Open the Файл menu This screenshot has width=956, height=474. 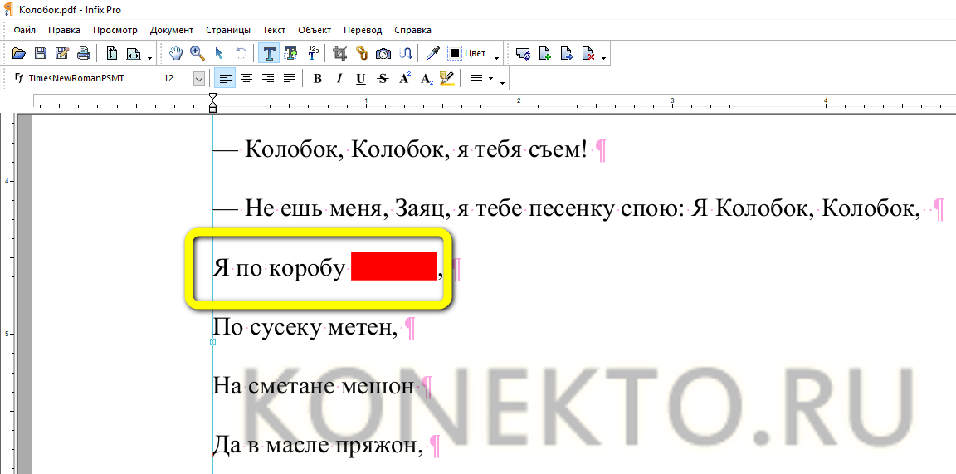(x=24, y=30)
